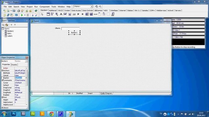Select the ScrollBar component icon
The height and width of the screenshot is (117, 209).
95,14
